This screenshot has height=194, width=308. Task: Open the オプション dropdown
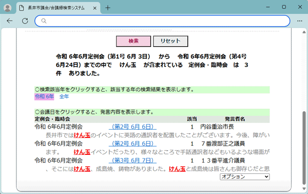point(244,177)
